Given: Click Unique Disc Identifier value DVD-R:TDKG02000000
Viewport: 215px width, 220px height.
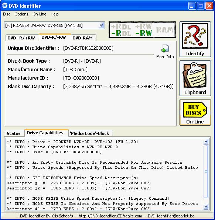Looking at the screenshot, I should tap(88, 48).
